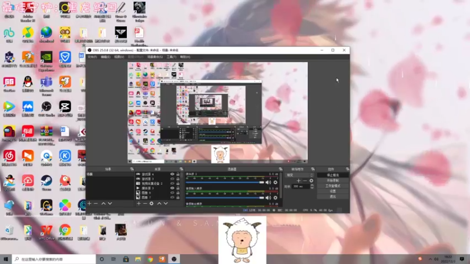
Task: Increase the 300 ms transition duration
Action: click(312, 185)
